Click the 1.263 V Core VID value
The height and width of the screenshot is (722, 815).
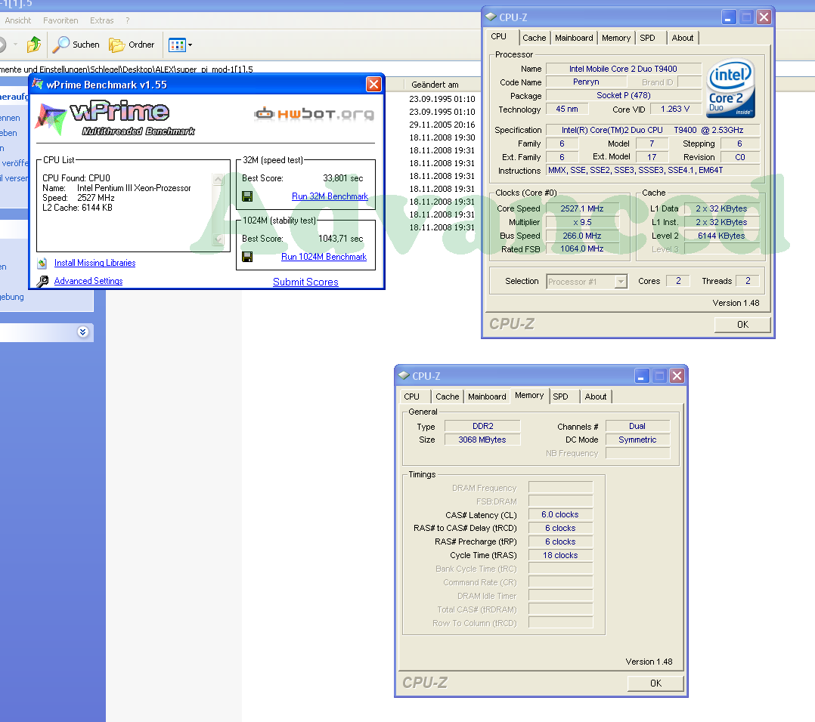click(674, 109)
